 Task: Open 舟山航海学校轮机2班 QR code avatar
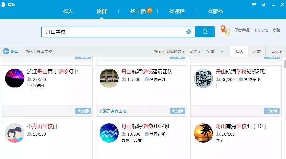pyautogui.click(x=204, y=78)
